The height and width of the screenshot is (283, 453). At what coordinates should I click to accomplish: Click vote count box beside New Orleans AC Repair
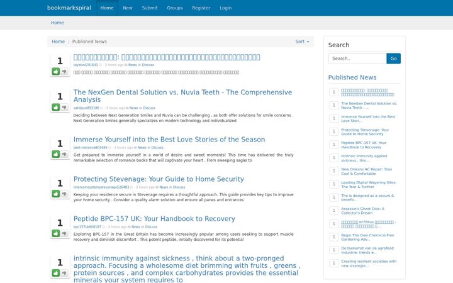(334, 171)
